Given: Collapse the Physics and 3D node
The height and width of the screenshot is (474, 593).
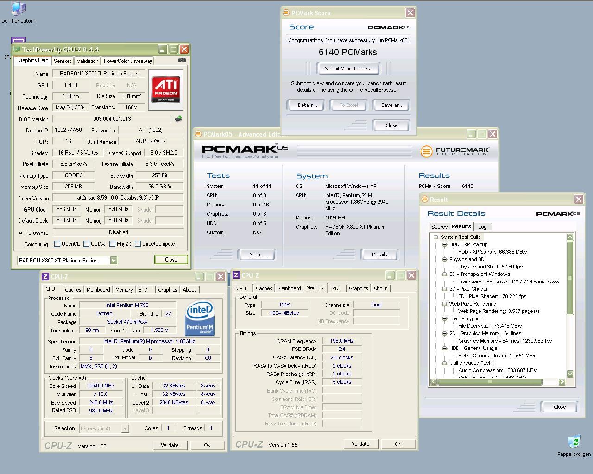Looking at the screenshot, I should 444,259.
